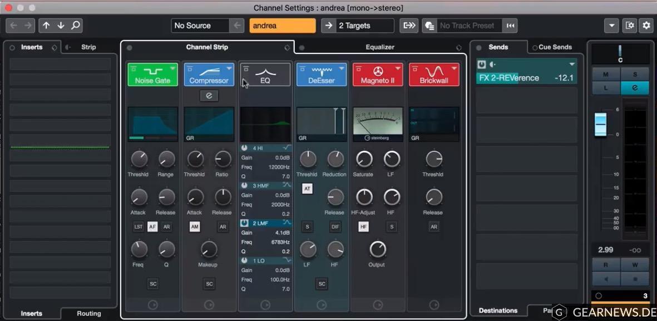The width and height of the screenshot is (657, 321).
Task: Click the channel volume fader handle
Action: click(x=600, y=124)
